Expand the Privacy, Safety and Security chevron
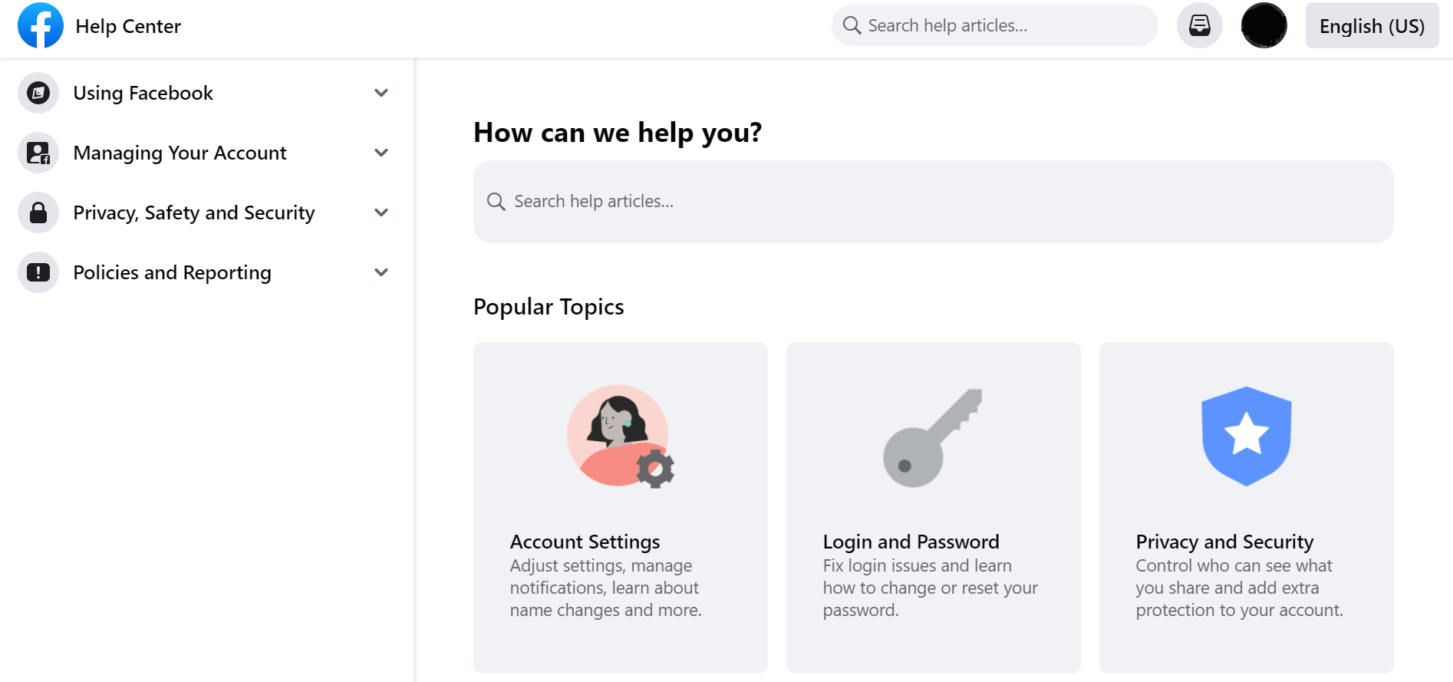1453x682 pixels. click(381, 213)
